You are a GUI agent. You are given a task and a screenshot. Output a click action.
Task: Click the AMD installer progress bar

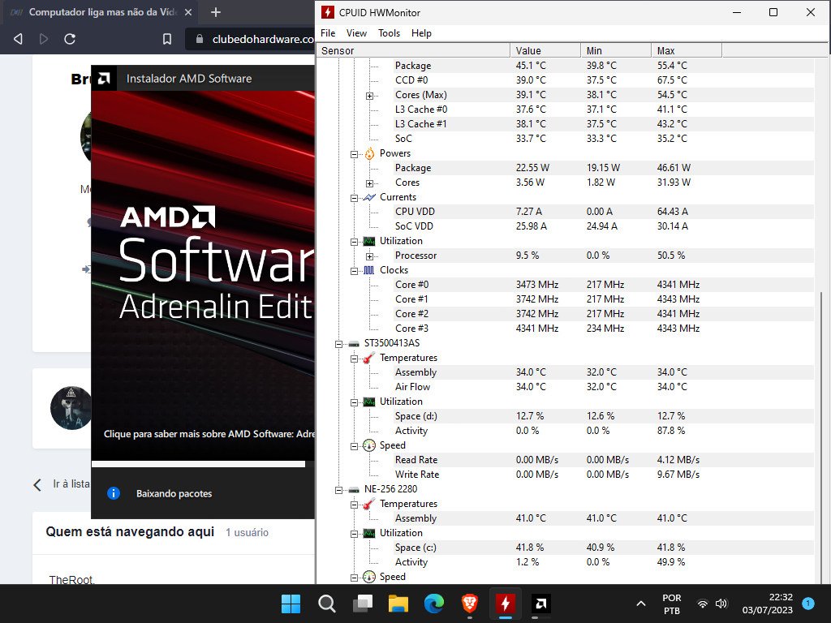click(203, 464)
